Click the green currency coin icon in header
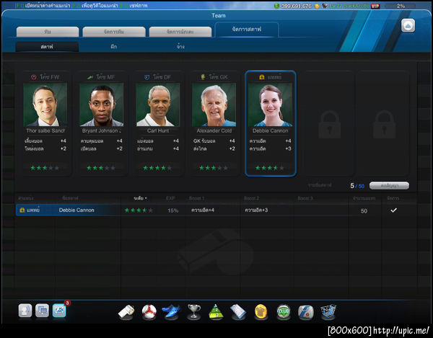433x338 pixels. pyautogui.click(x=276, y=6)
